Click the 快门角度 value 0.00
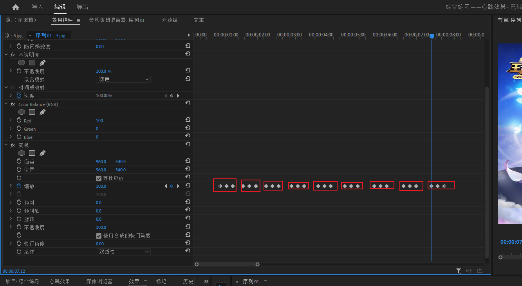Viewport: 522px width, 286px height. 100,244
